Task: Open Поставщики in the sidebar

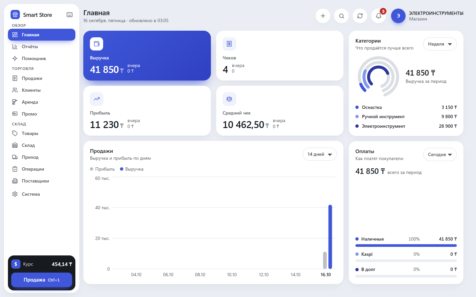Action: point(42,181)
